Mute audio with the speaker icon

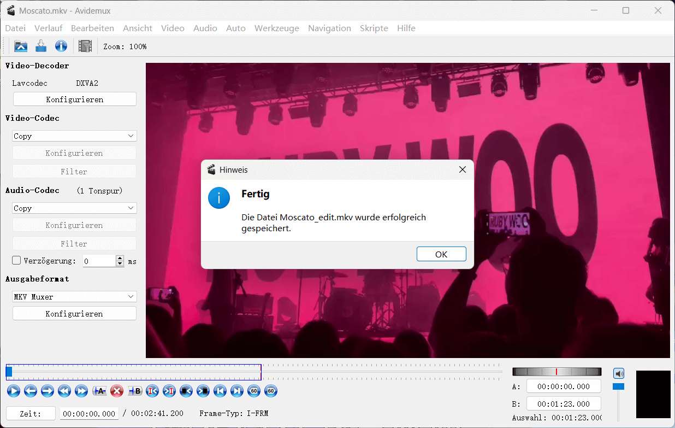[x=618, y=374]
